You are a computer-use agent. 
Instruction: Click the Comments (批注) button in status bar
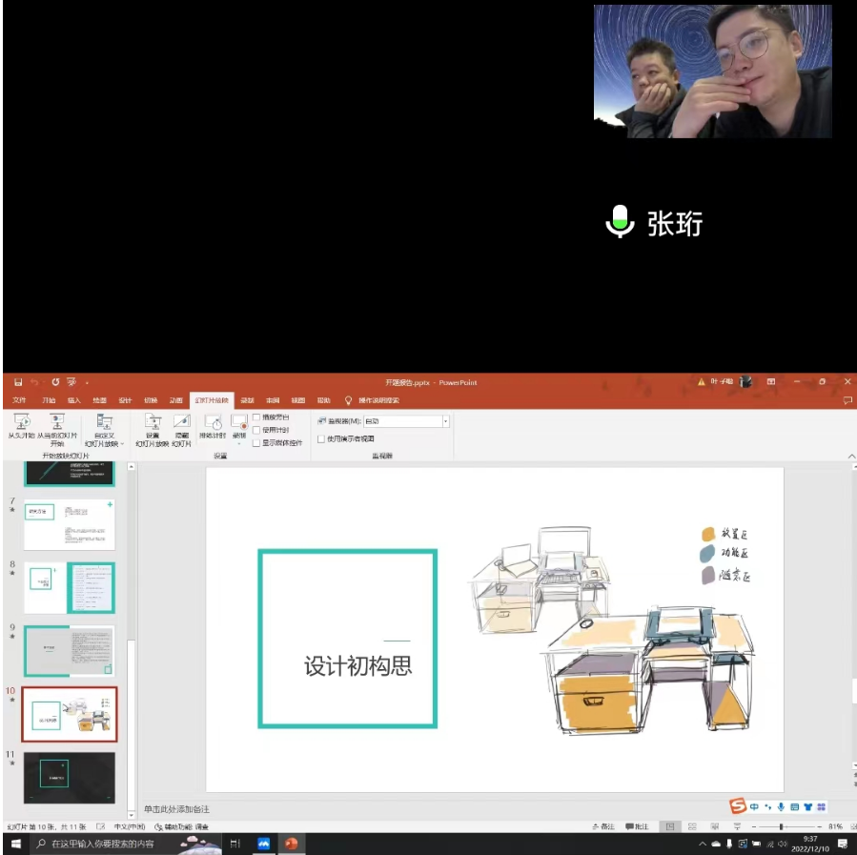[x=638, y=826]
